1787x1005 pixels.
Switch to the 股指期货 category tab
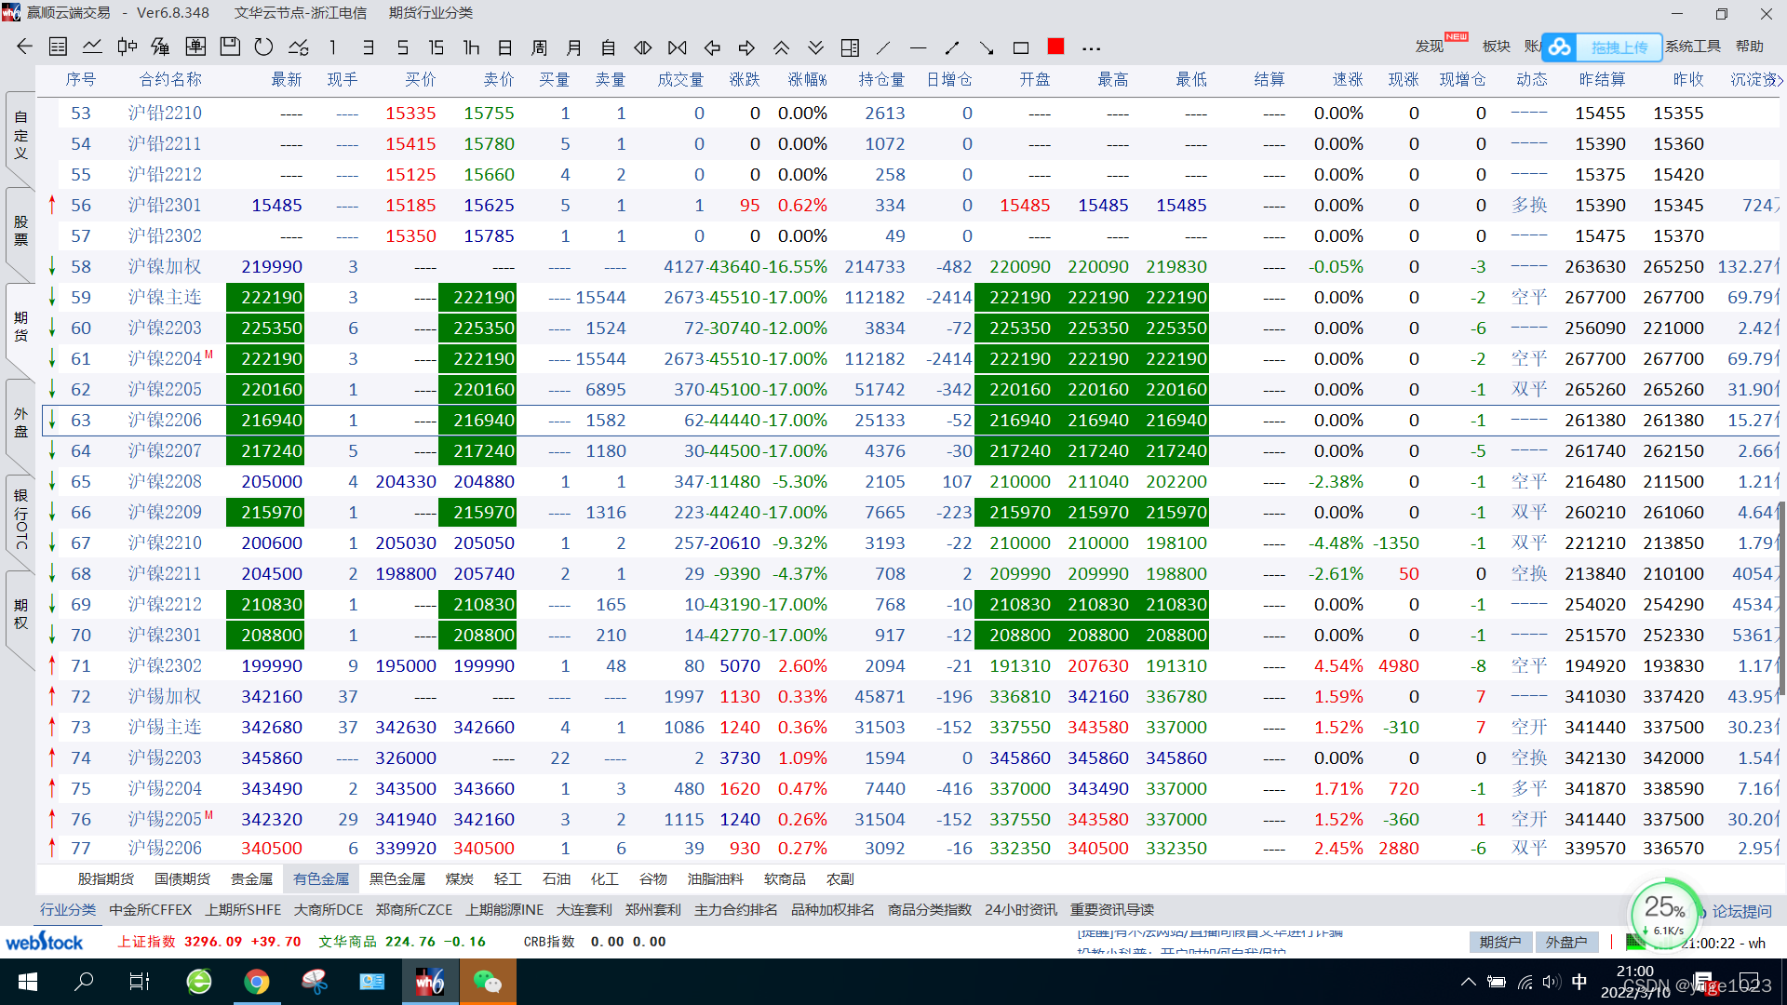(x=106, y=878)
